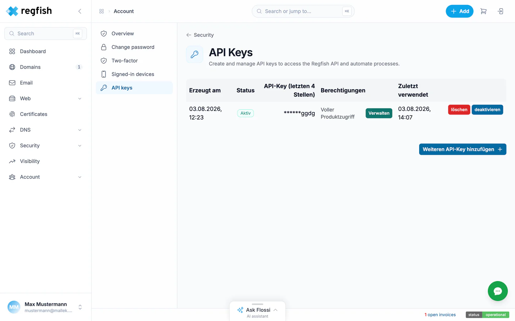Click the Two-factor shield icon
Viewport: 515px width, 321px height.
coord(104,61)
